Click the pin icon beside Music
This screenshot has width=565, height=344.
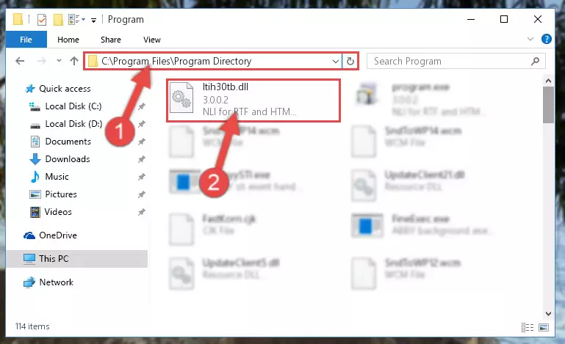click(141, 177)
